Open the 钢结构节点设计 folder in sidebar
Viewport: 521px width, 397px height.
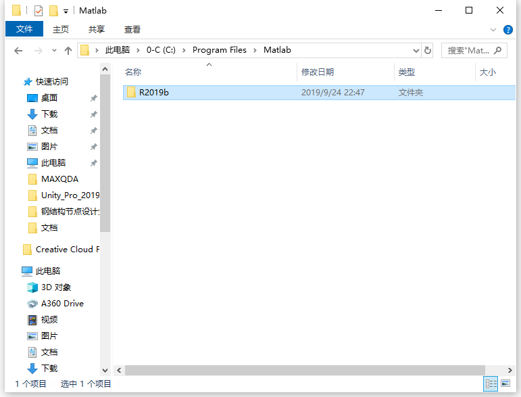pos(70,212)
